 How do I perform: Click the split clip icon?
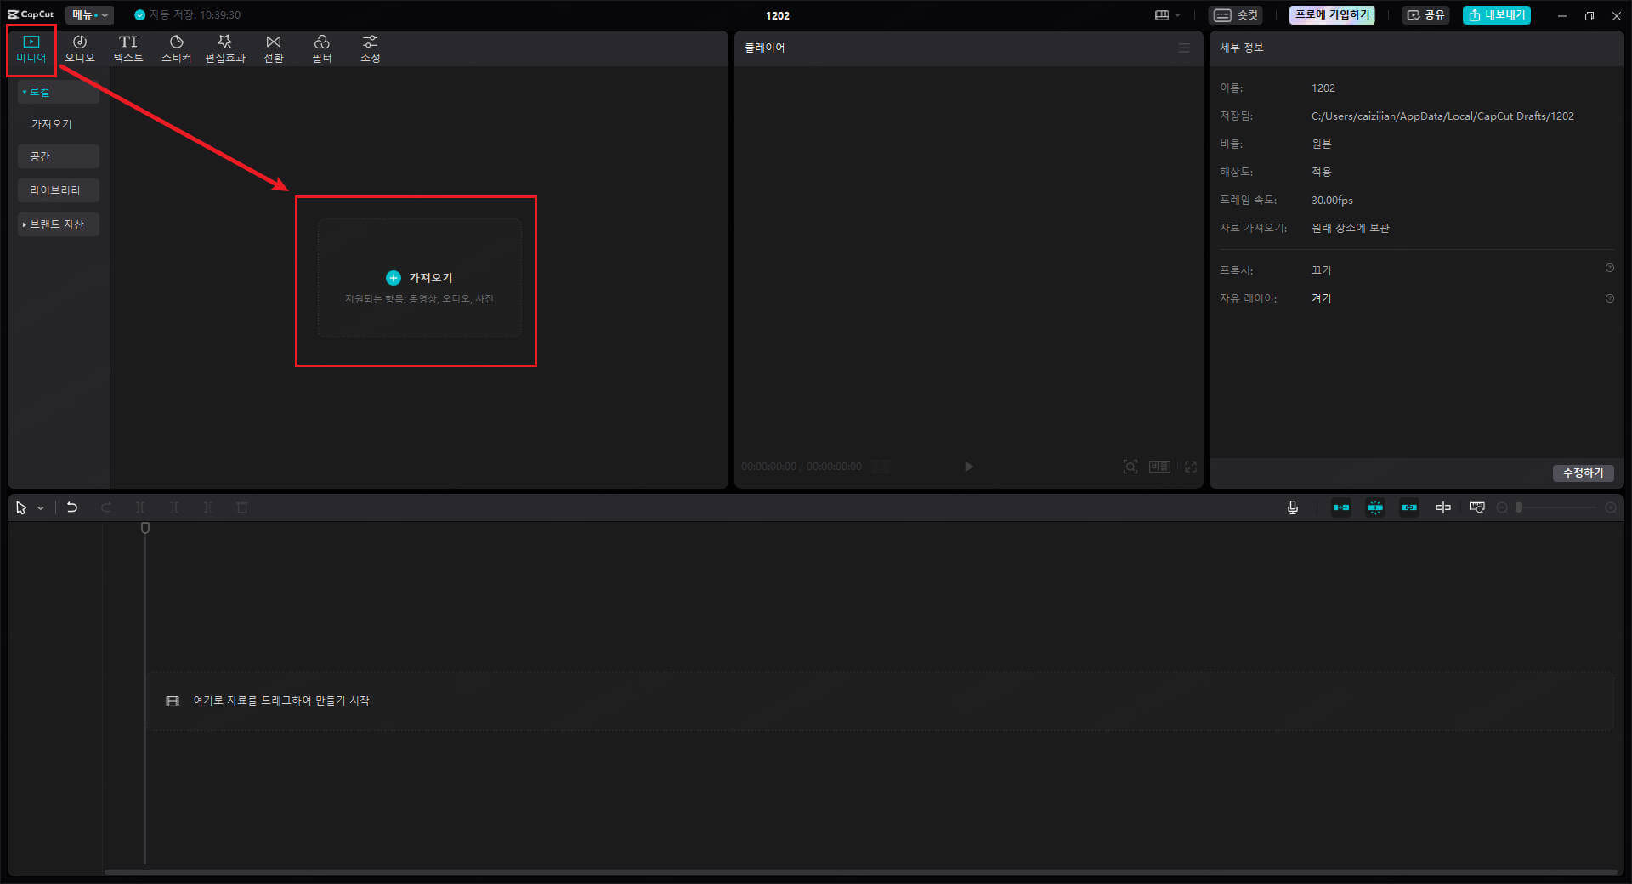point(140,507)
